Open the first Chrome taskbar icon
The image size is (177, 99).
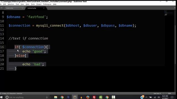62,97
